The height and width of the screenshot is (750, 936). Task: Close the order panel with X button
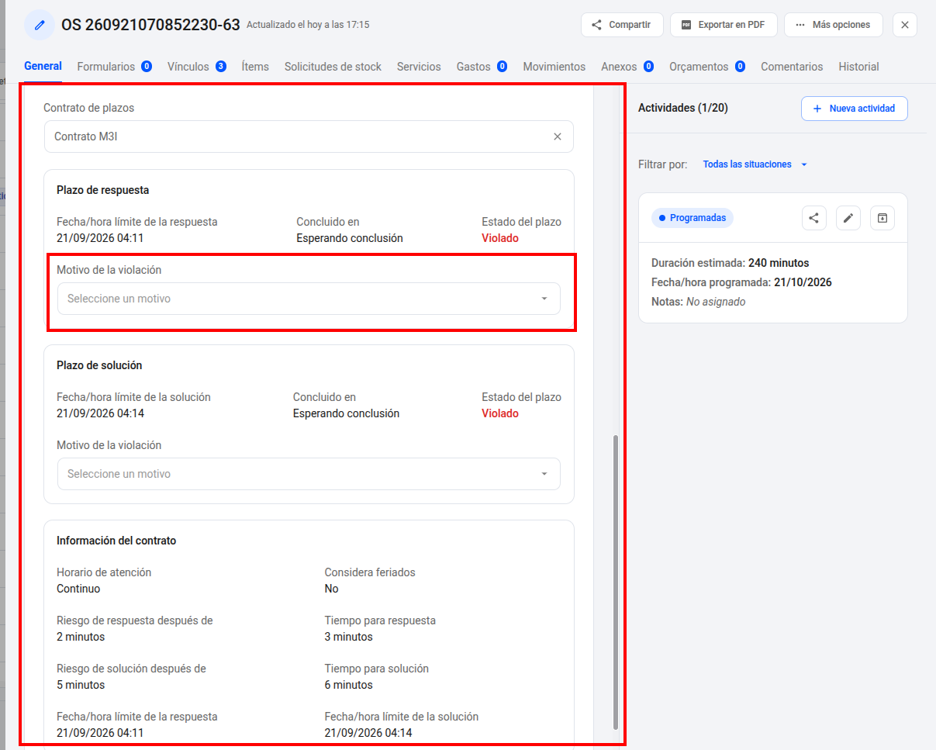(905, 25)
